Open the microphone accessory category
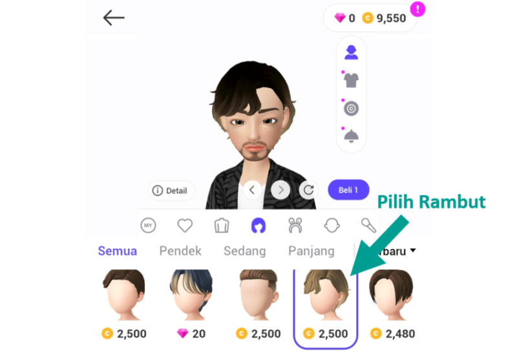The width and height of the screenshot is (517, 352). tap(368, 226)
